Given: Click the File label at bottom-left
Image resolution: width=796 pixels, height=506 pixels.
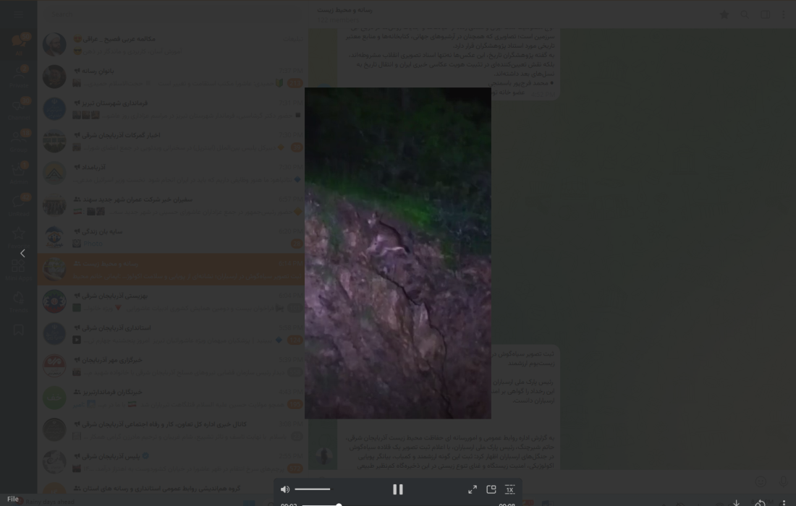Looking at the screenshot, I should click(13, 499).
